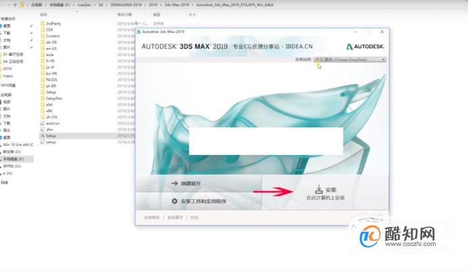Viewport: 468px width, 273px height.
Task: Click the folder icon at the address bar's start
Action: pos(23,5)
